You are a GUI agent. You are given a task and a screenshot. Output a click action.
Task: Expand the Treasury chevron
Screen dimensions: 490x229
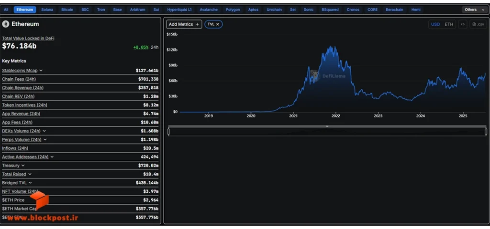[x=23, y=166]
